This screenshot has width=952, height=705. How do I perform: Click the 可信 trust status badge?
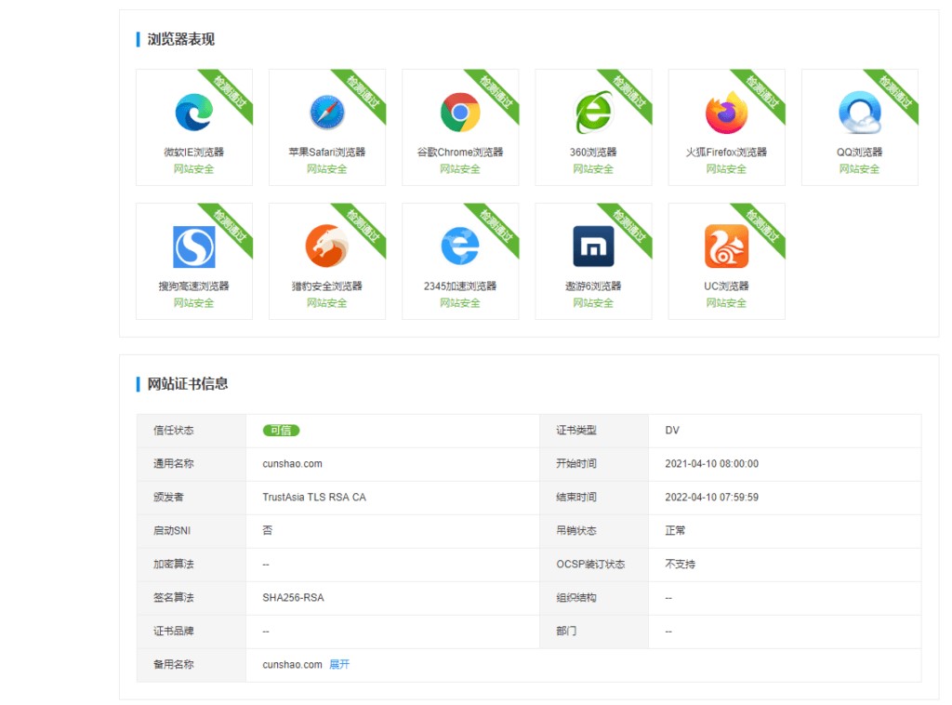[281, 430]
